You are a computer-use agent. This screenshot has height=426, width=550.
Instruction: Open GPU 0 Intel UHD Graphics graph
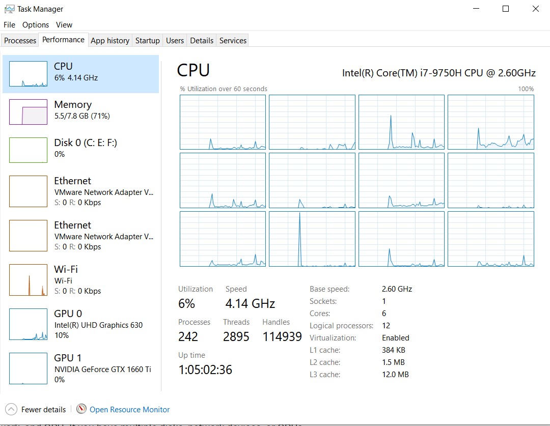pyautogui.click(x=28, y=324)
